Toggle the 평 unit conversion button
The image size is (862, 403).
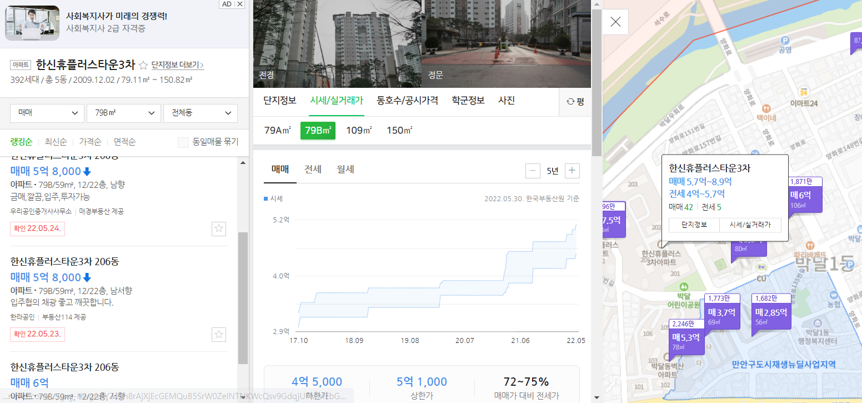pos(575,101)
